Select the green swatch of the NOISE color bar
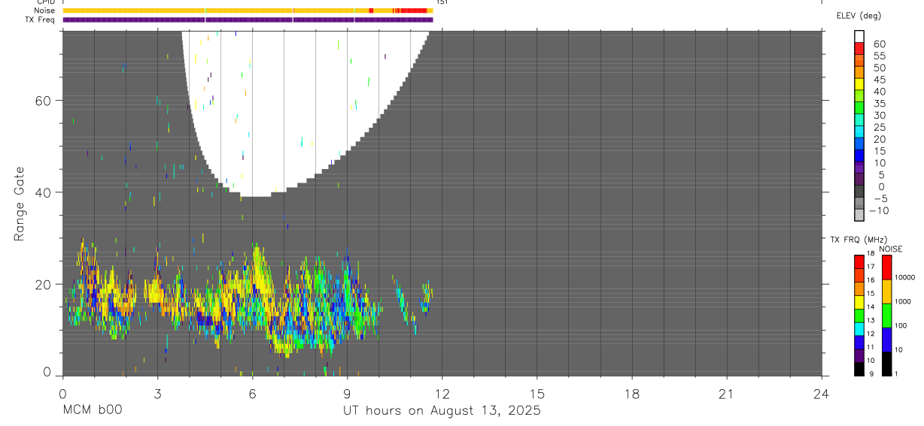 tap(886, 316)
